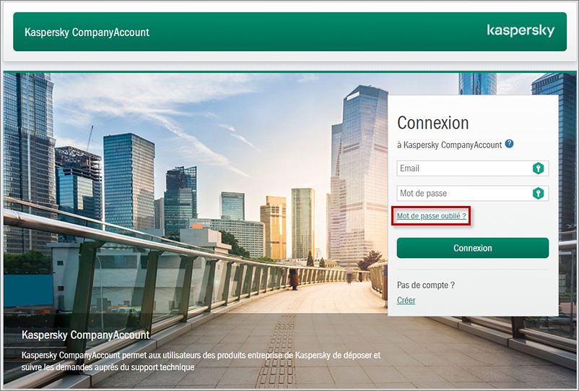Focus the Email input field
This screenshot has width=579, height=391.
point(473,168)
